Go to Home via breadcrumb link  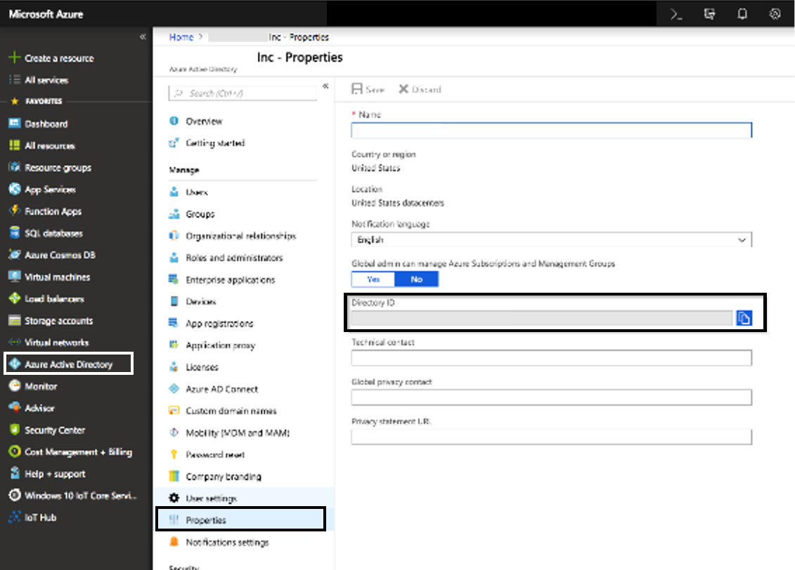click(x=181, y=37)
